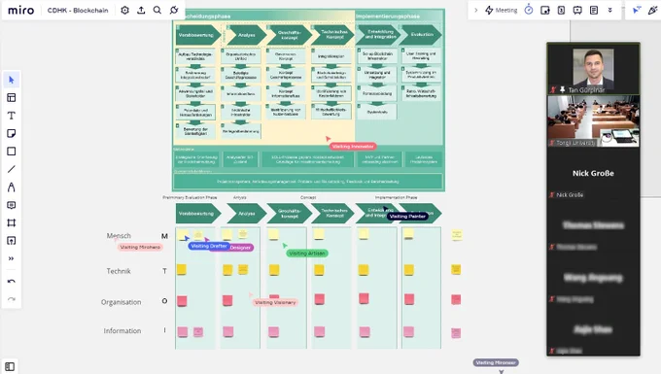Start the timer
Screen dimensions: 661x374
(529, 10)
